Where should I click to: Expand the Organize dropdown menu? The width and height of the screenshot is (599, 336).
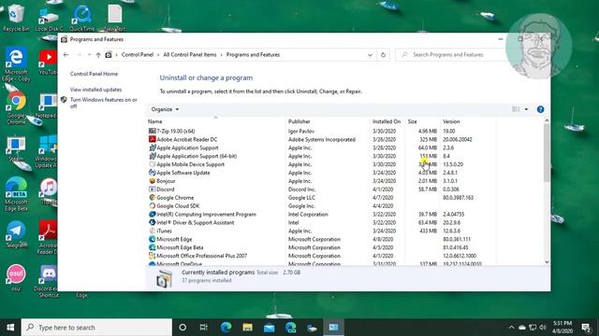(x=165, y=109)
